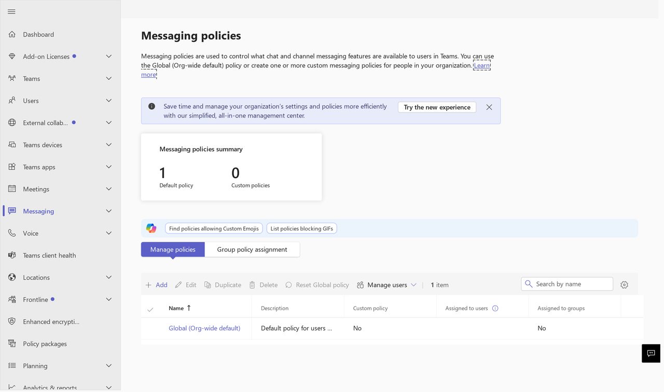Open table column settings gear
Image resolution: width=664 pixels, height=392 pixels.
pyautogui.click(x=624, y=285)
